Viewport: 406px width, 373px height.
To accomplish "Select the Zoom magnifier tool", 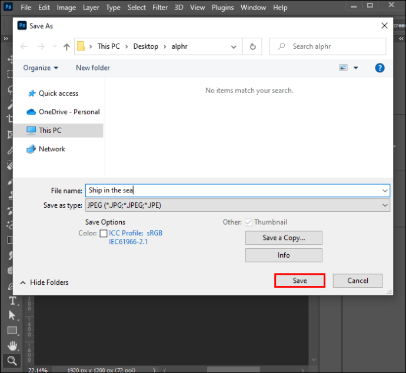I will pyautogui.click(x=12, y=360).
